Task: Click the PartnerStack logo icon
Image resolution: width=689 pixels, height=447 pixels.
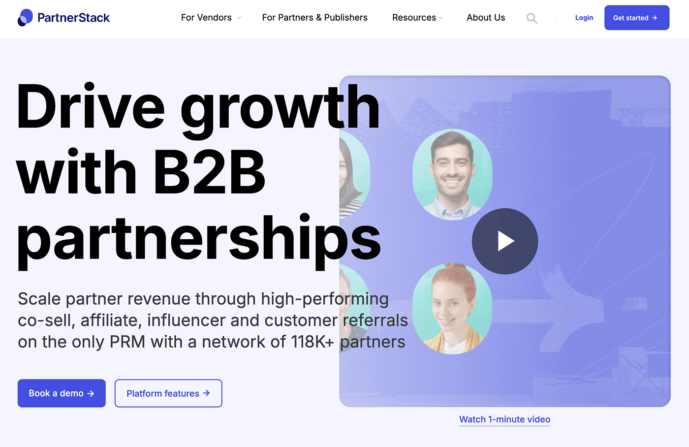Action: [x=25, y=18]
